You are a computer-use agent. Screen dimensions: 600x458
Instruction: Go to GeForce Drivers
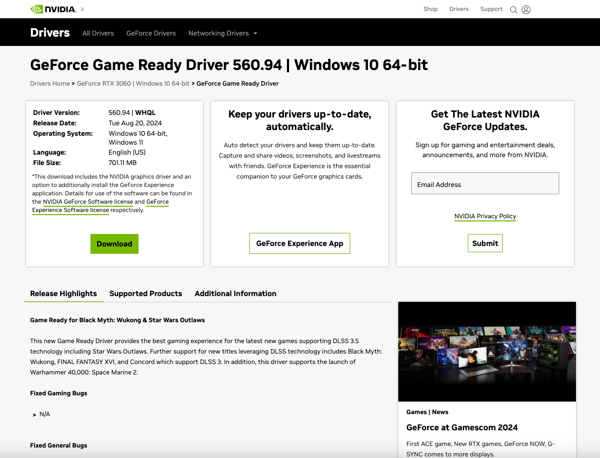(x=151, y=33)
